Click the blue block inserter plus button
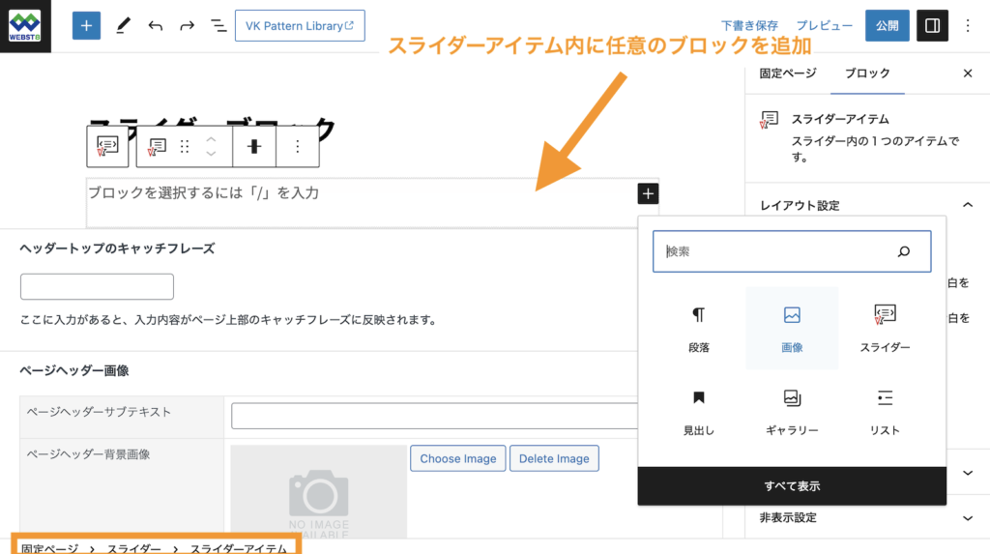The width and height of the screenshot is (990, 554). [x=86, y=26]
